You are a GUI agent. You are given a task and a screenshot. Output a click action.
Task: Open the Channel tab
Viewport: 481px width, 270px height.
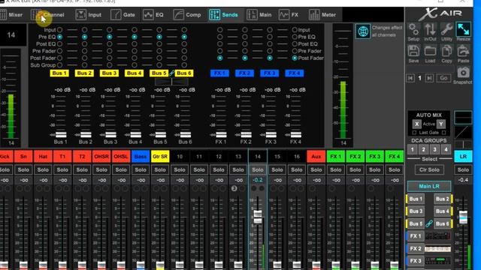(x=48, y=15)
